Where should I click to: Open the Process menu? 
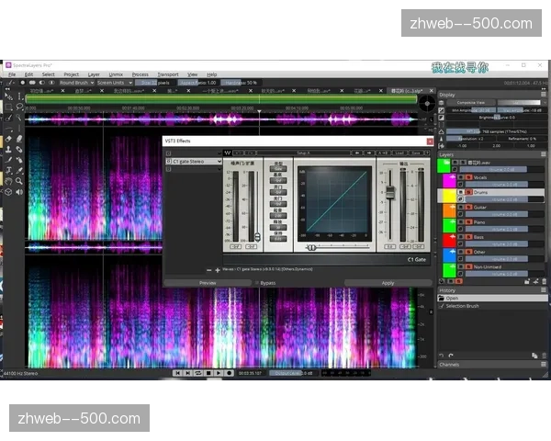coord(140,74)
